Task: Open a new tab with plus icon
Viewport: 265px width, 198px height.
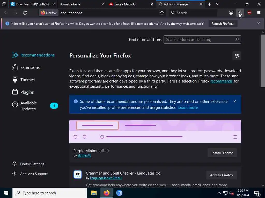Action: tap(209, 4)
